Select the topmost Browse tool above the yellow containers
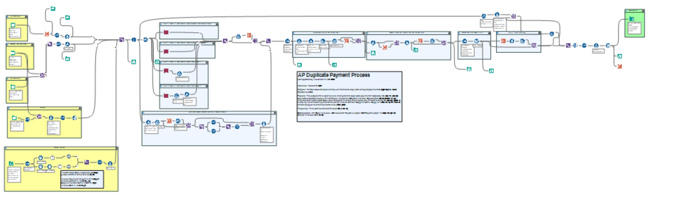The width and height of the screenshot is (681, 207). (x=53, y=8)
